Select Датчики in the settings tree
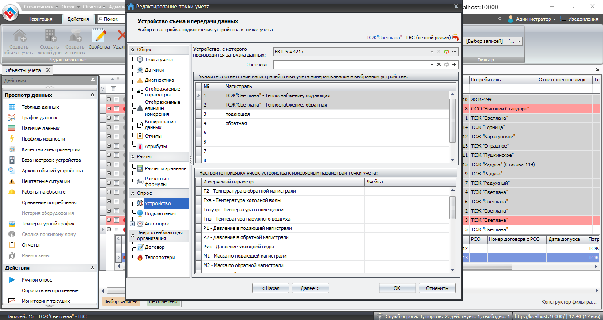603x320 pixels. [154, 70]
